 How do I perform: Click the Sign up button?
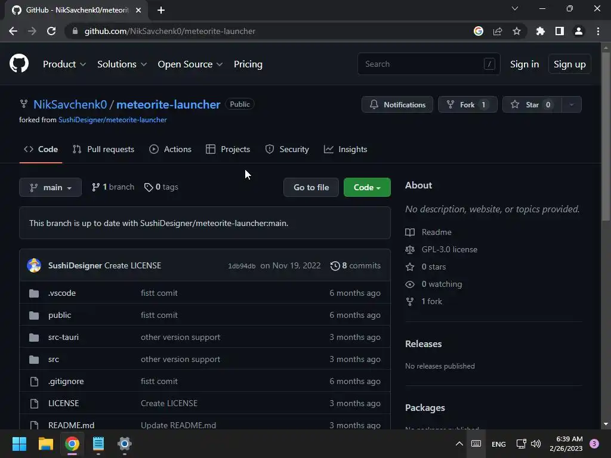569,64
